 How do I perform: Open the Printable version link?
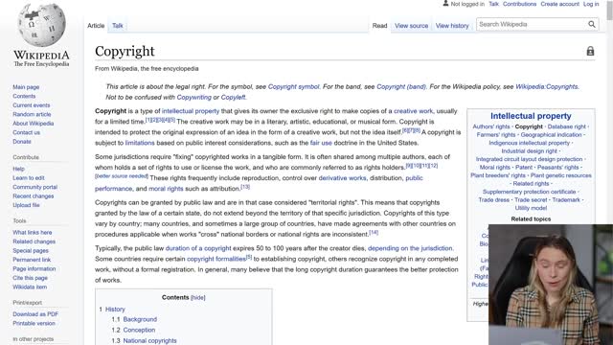(x=34, y=323)
